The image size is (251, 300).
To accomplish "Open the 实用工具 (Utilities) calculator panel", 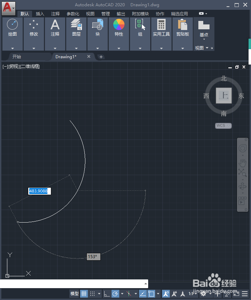I will (x=161, y=34).
